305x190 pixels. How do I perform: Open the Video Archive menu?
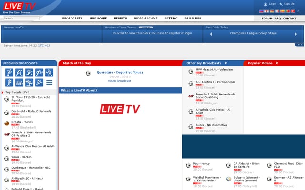point(146,18)
